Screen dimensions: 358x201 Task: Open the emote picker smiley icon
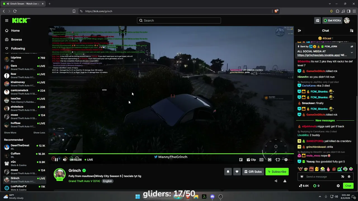click(349, 177)
